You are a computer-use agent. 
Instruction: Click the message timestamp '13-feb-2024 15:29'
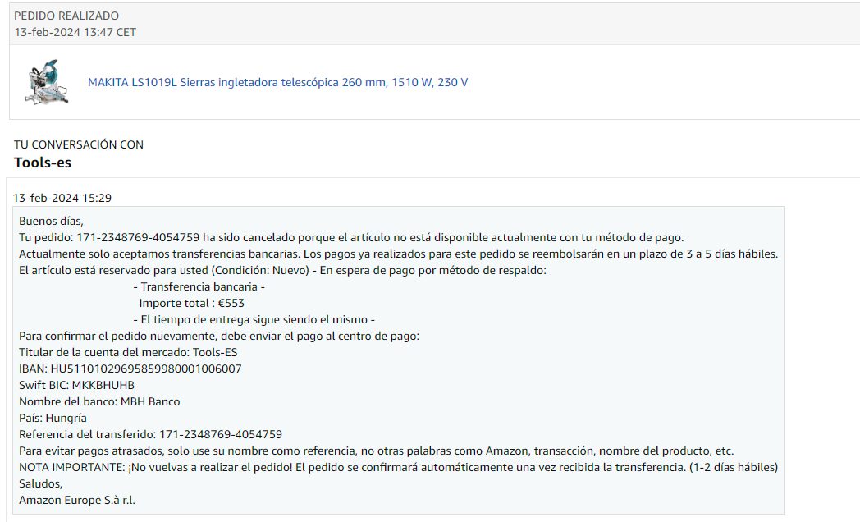coord(62,198)
